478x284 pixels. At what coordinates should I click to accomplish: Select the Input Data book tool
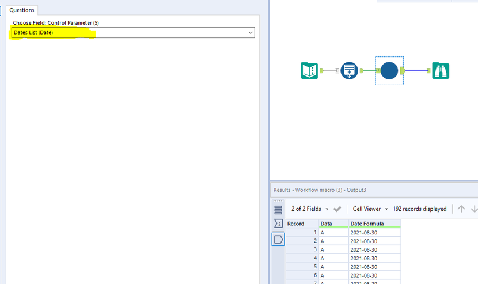click(309, 70)
